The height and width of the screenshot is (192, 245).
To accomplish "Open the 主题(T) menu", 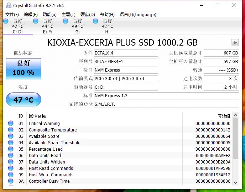I will (x=68, y=15).
